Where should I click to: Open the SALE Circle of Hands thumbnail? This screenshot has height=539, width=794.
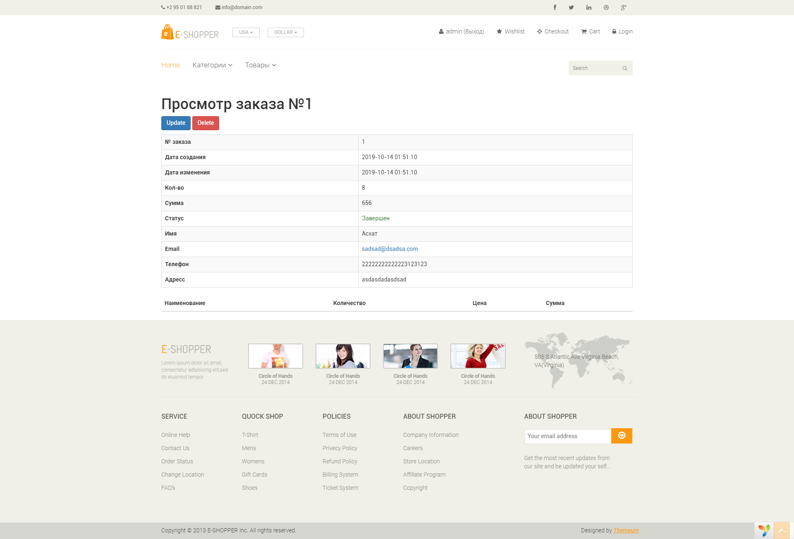478,356
